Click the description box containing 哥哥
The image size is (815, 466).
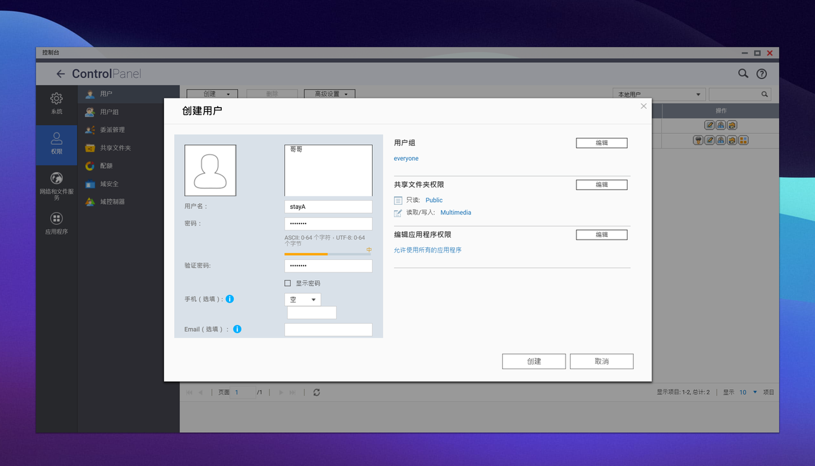coord(328,170)
